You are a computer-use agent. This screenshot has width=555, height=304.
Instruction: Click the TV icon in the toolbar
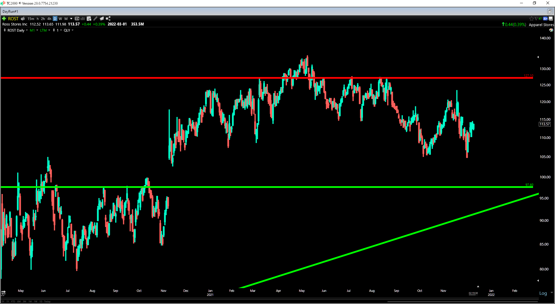click(77, 19)
